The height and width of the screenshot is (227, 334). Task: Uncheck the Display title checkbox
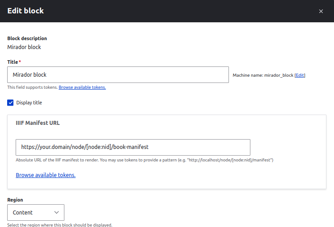10,103
